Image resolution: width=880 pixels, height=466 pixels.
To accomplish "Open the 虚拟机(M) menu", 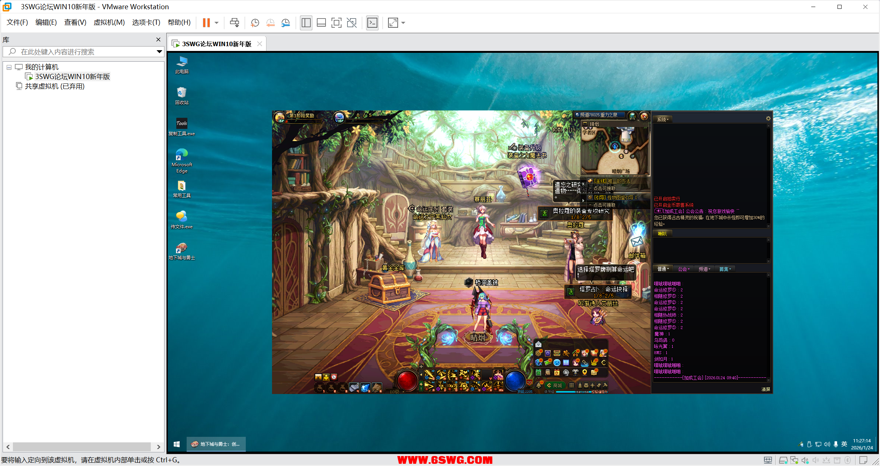I will click(109, 23).
